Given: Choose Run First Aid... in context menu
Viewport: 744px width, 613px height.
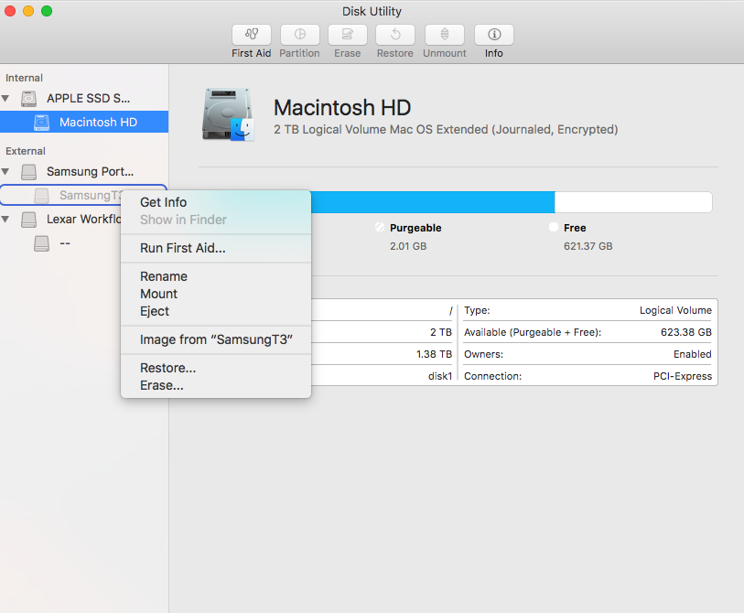Looking at the screenshot, I should click(x=216, y=248).
